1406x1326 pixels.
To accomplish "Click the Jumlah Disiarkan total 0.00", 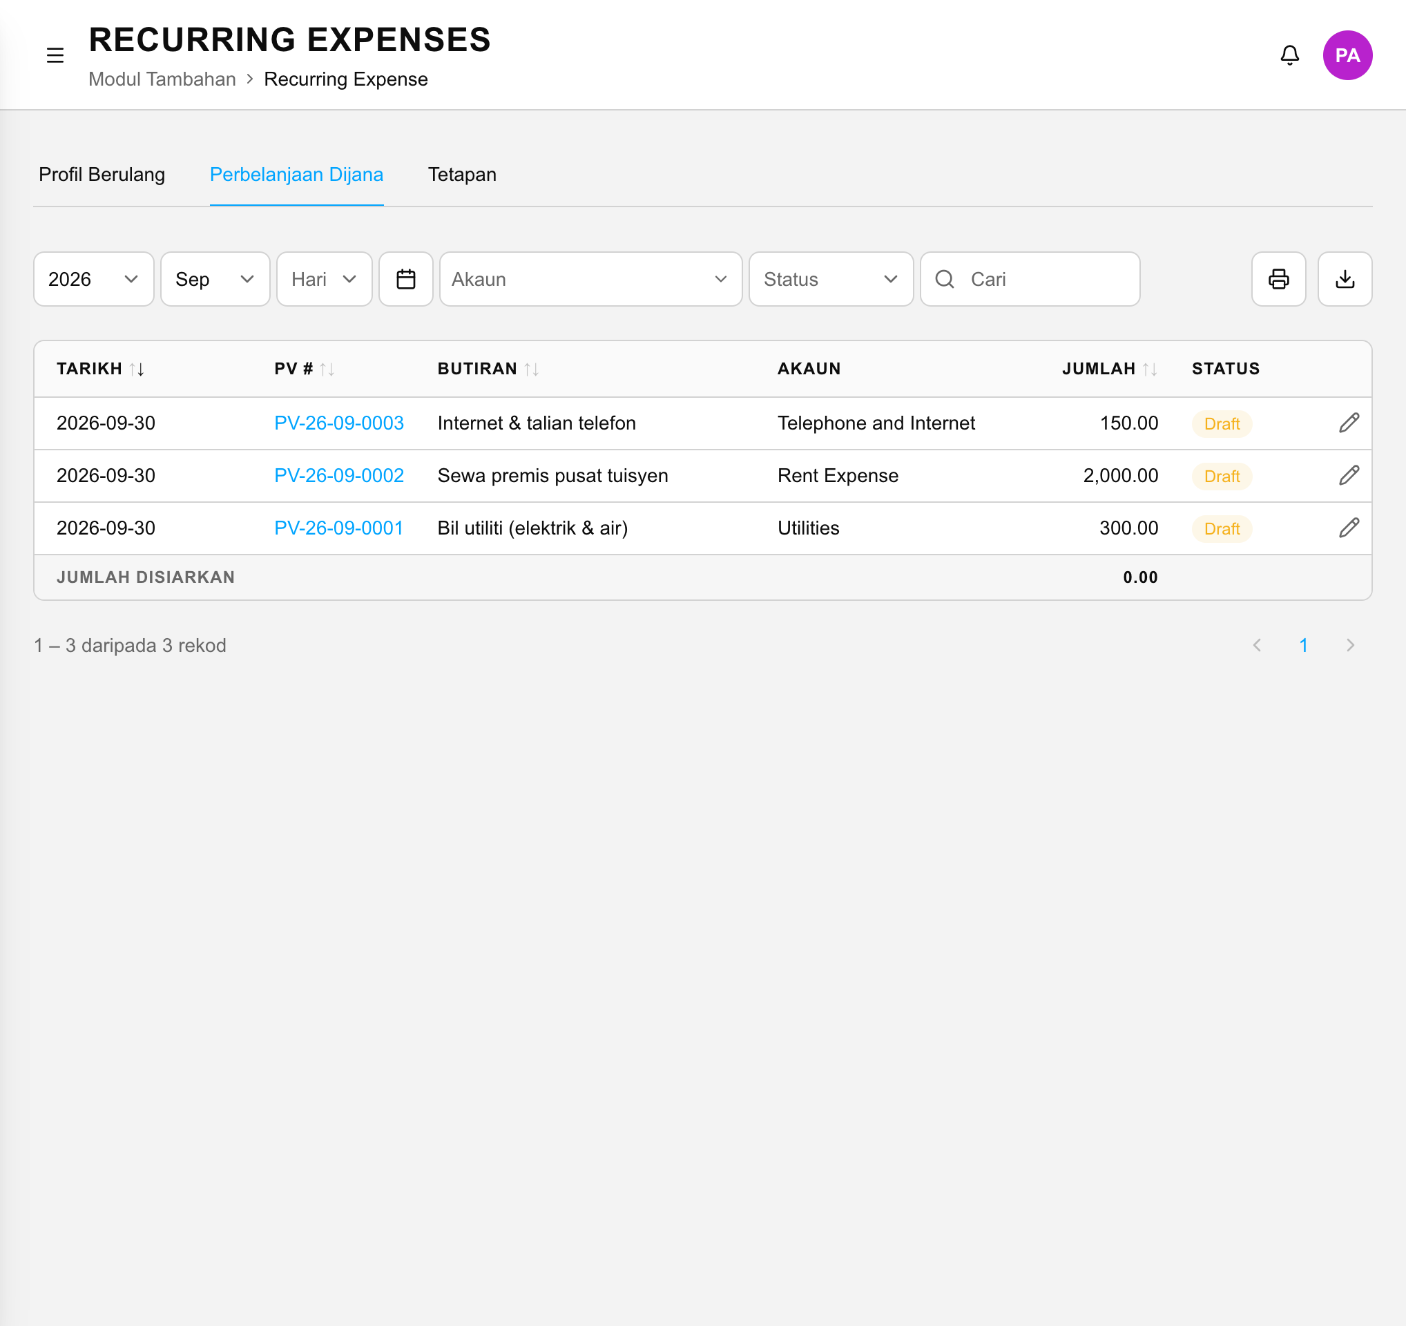I will point(1140,577).
